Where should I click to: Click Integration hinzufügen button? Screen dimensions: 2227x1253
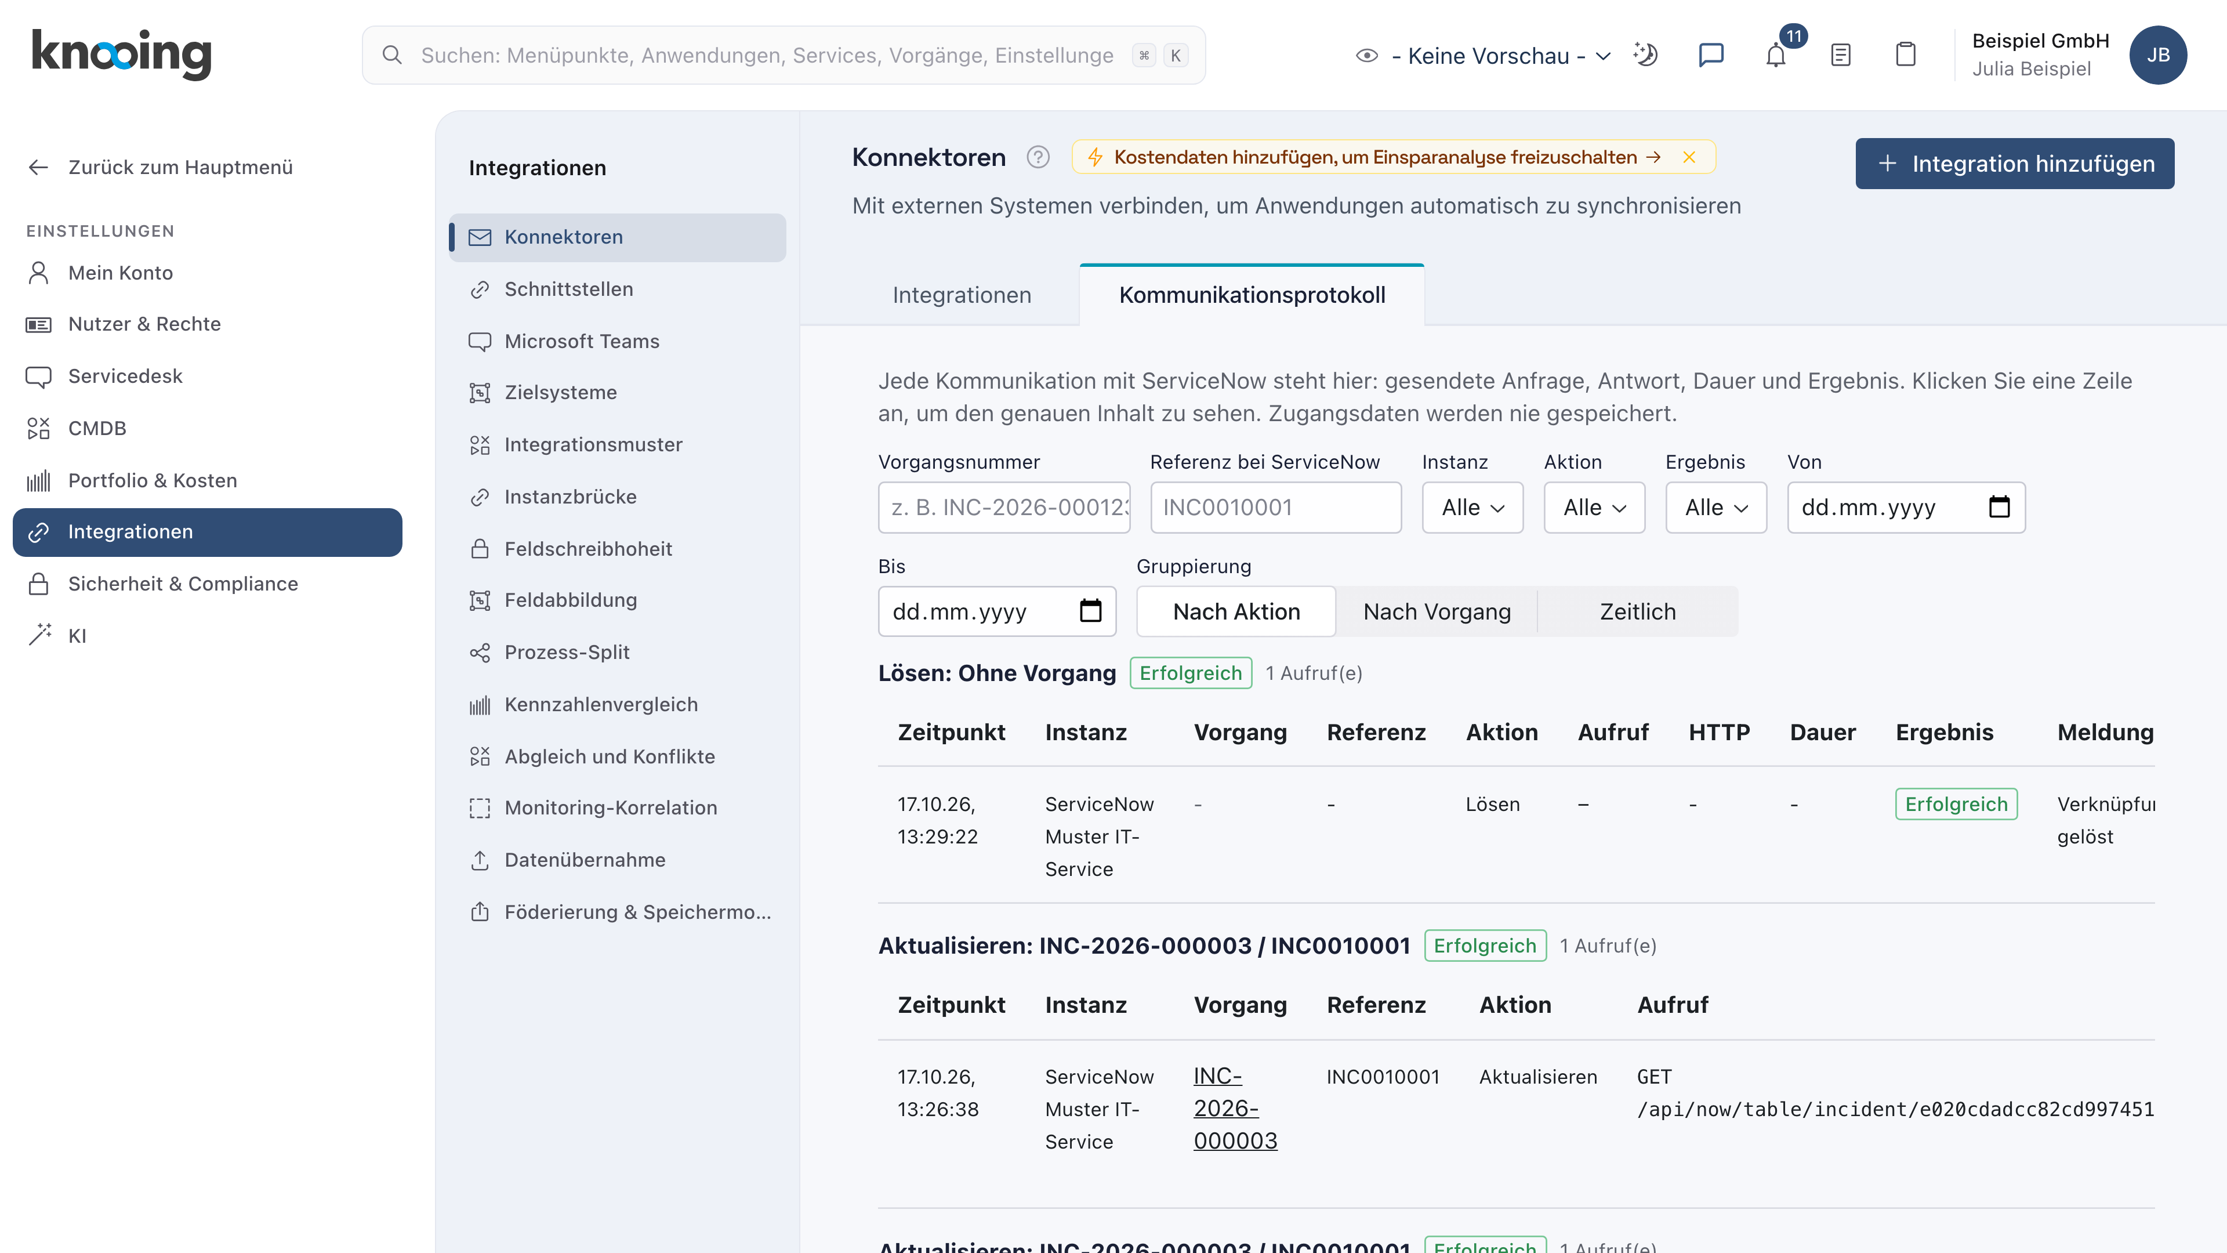coord(2014,164)
